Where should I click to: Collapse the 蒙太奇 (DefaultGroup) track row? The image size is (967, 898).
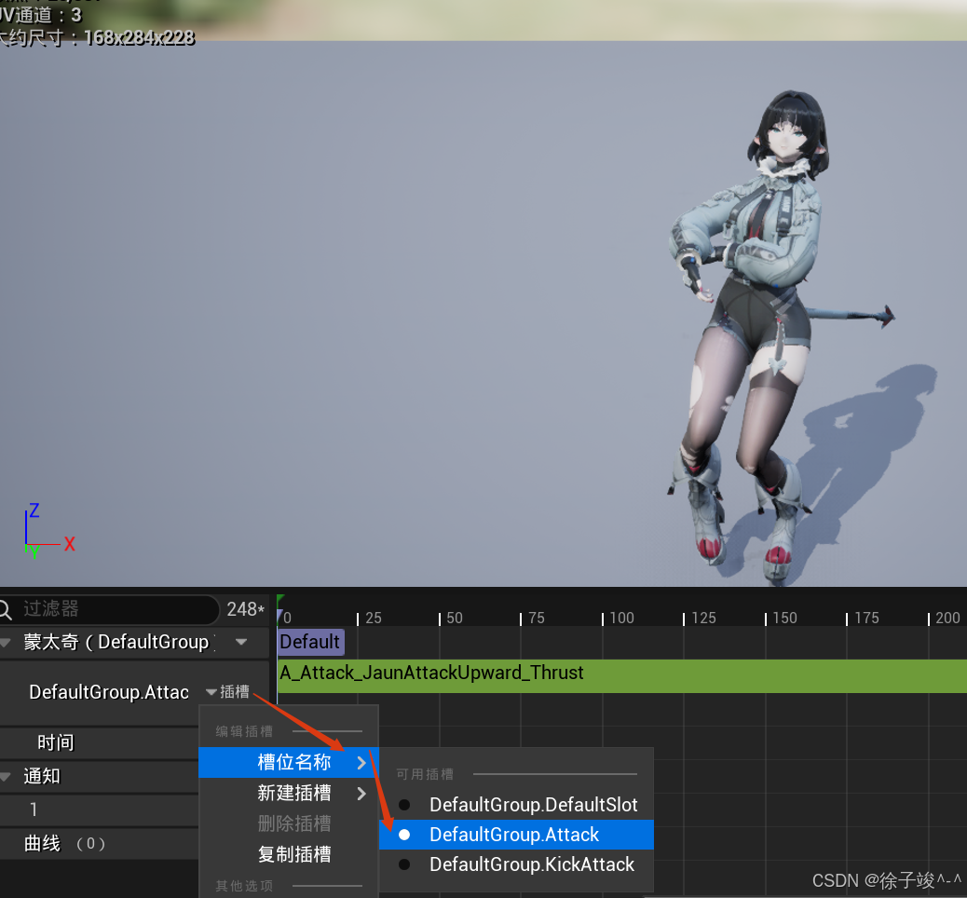pos(7,643)
